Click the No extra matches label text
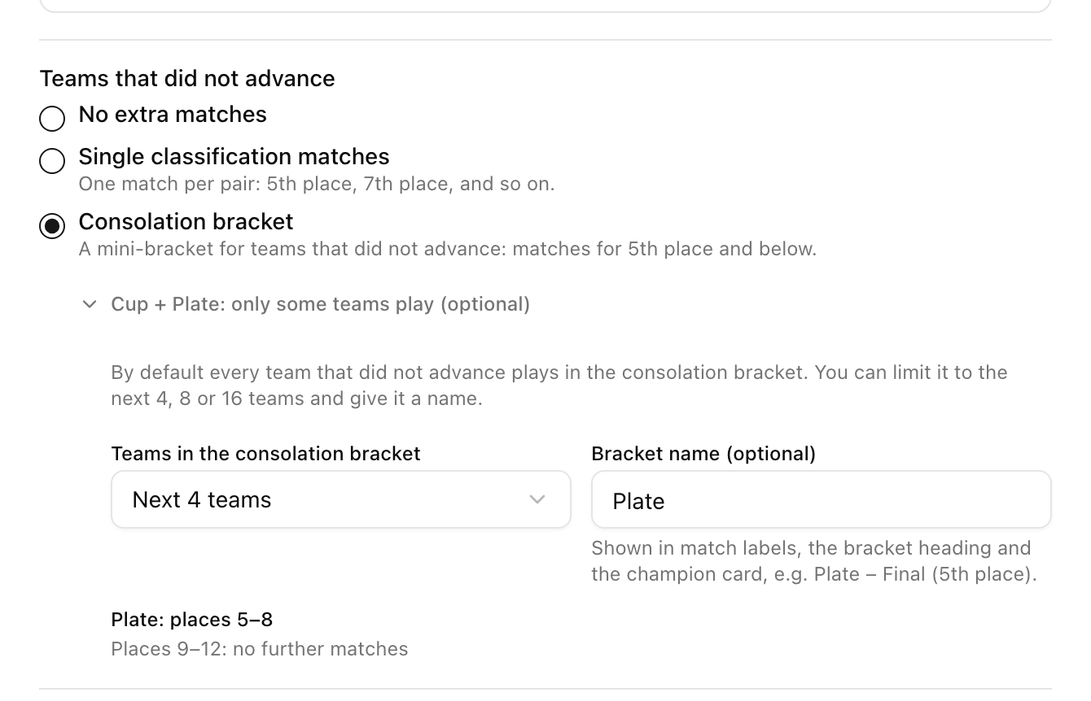 (x=173, y=115)
